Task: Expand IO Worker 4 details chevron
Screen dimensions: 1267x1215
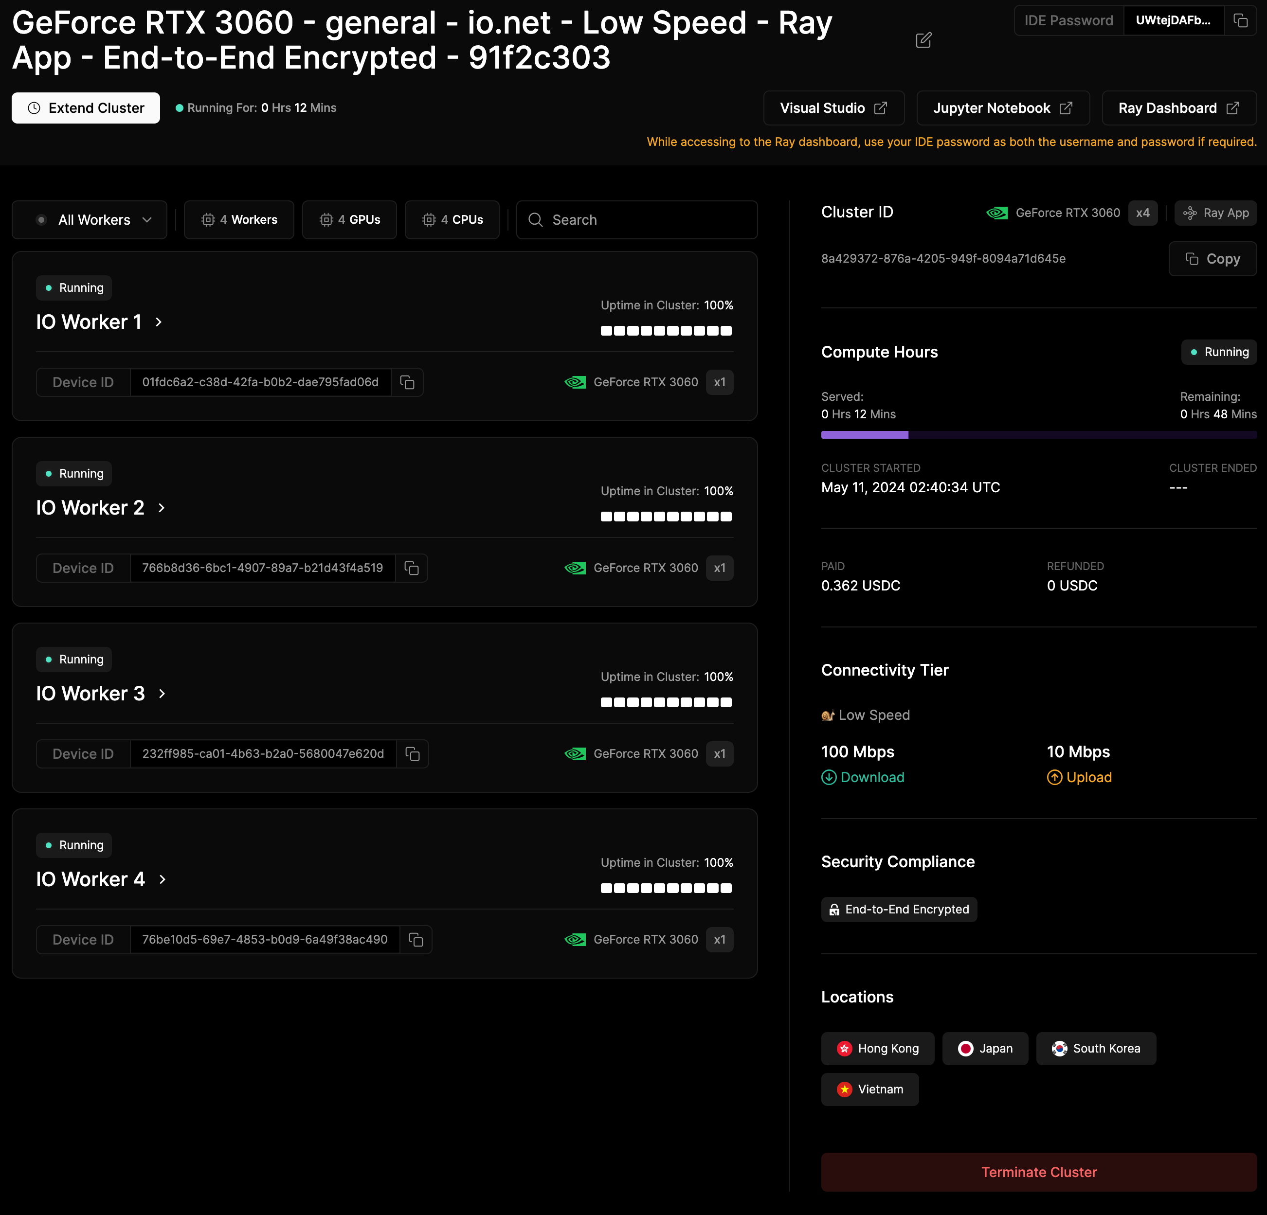Action: pyautogui.click(x=162, y=879)
